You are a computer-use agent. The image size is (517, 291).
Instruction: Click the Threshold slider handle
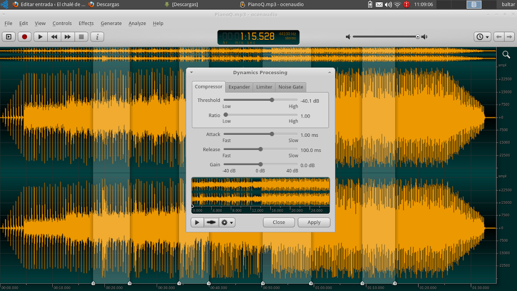pyautogui.click(x=271, y=100)
